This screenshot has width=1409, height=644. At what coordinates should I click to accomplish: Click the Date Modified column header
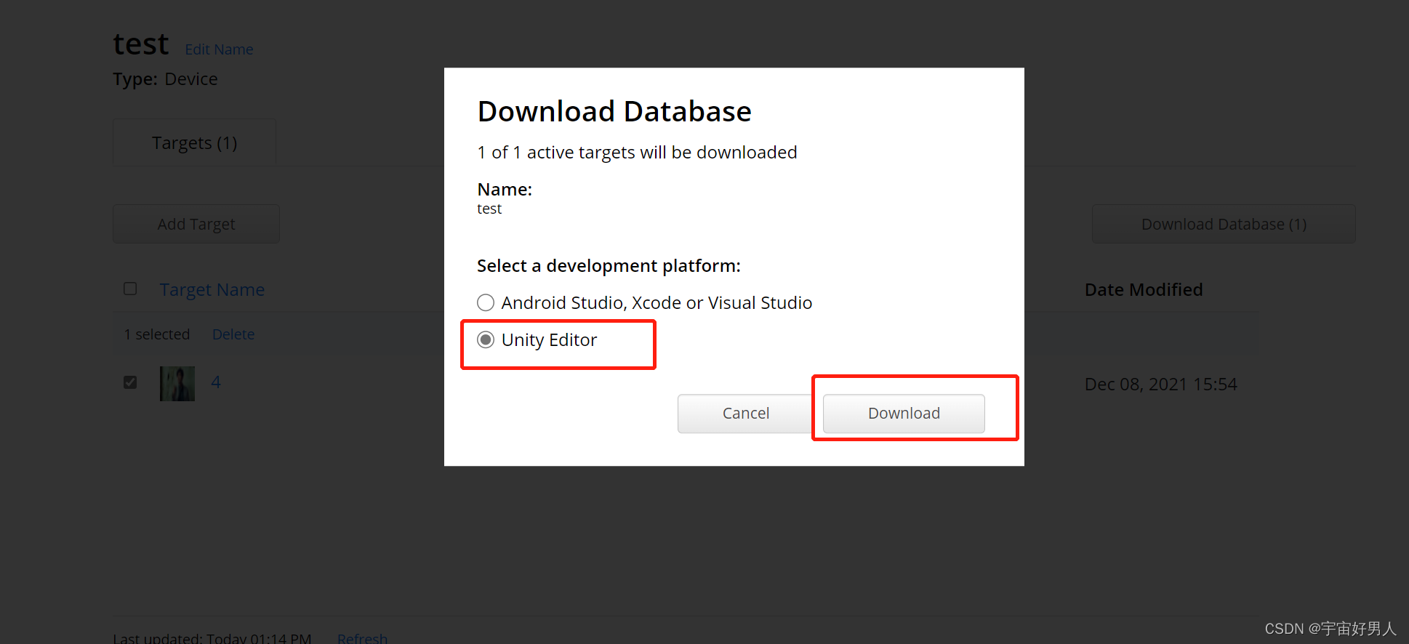click(1144, 289)
